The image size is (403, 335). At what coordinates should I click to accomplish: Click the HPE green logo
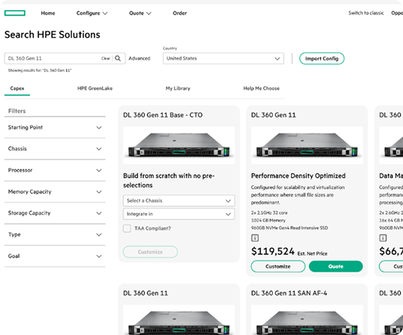coord(15,13)
